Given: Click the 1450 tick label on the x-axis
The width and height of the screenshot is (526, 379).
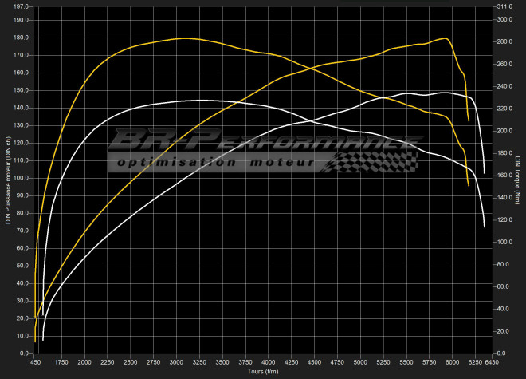Looking at the screenshot, I should tap(35, 362).
